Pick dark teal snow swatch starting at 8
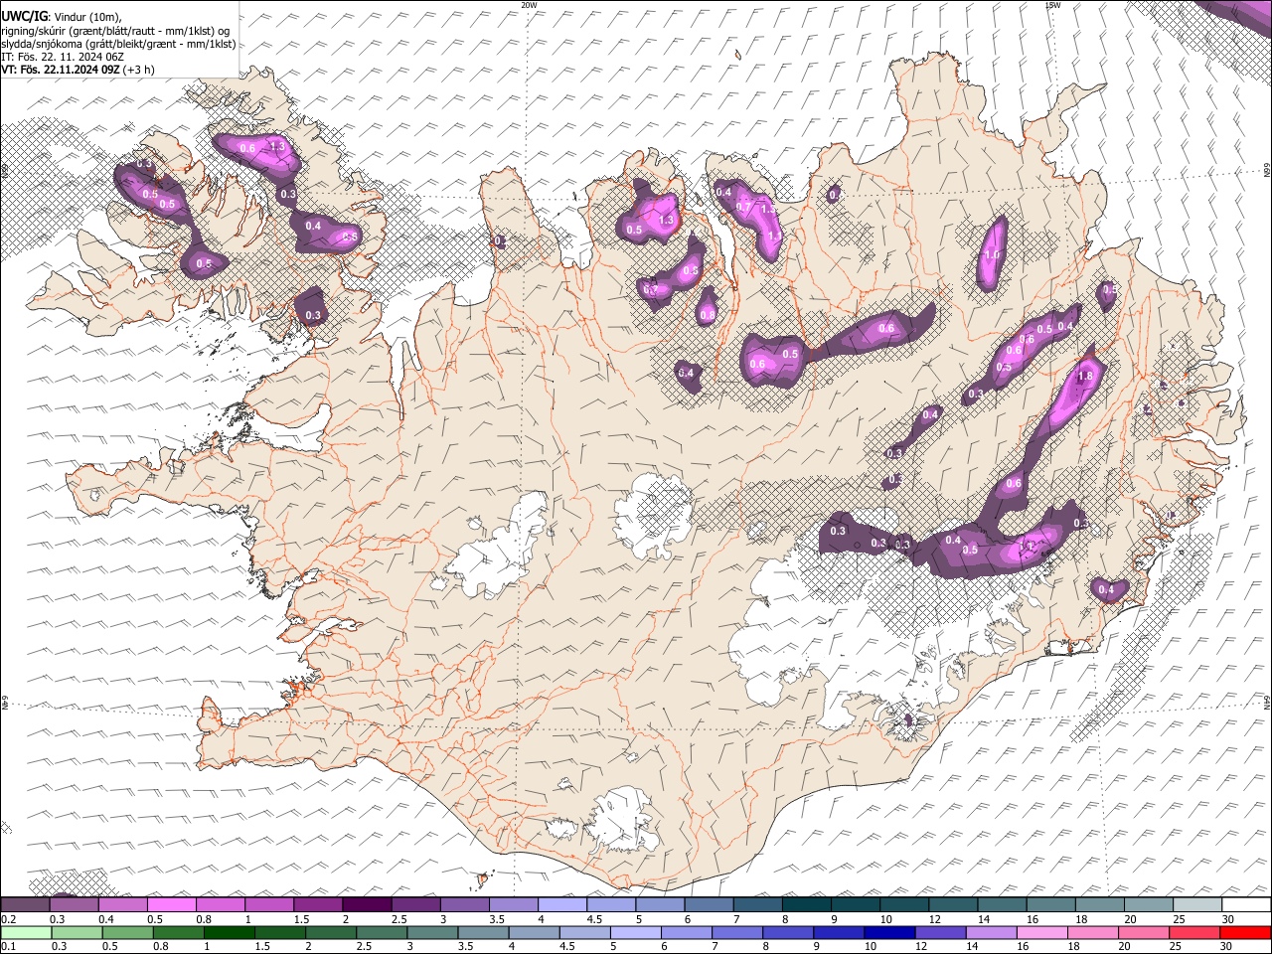Viewport: 1272px width, 954px height. pos(806,905)
